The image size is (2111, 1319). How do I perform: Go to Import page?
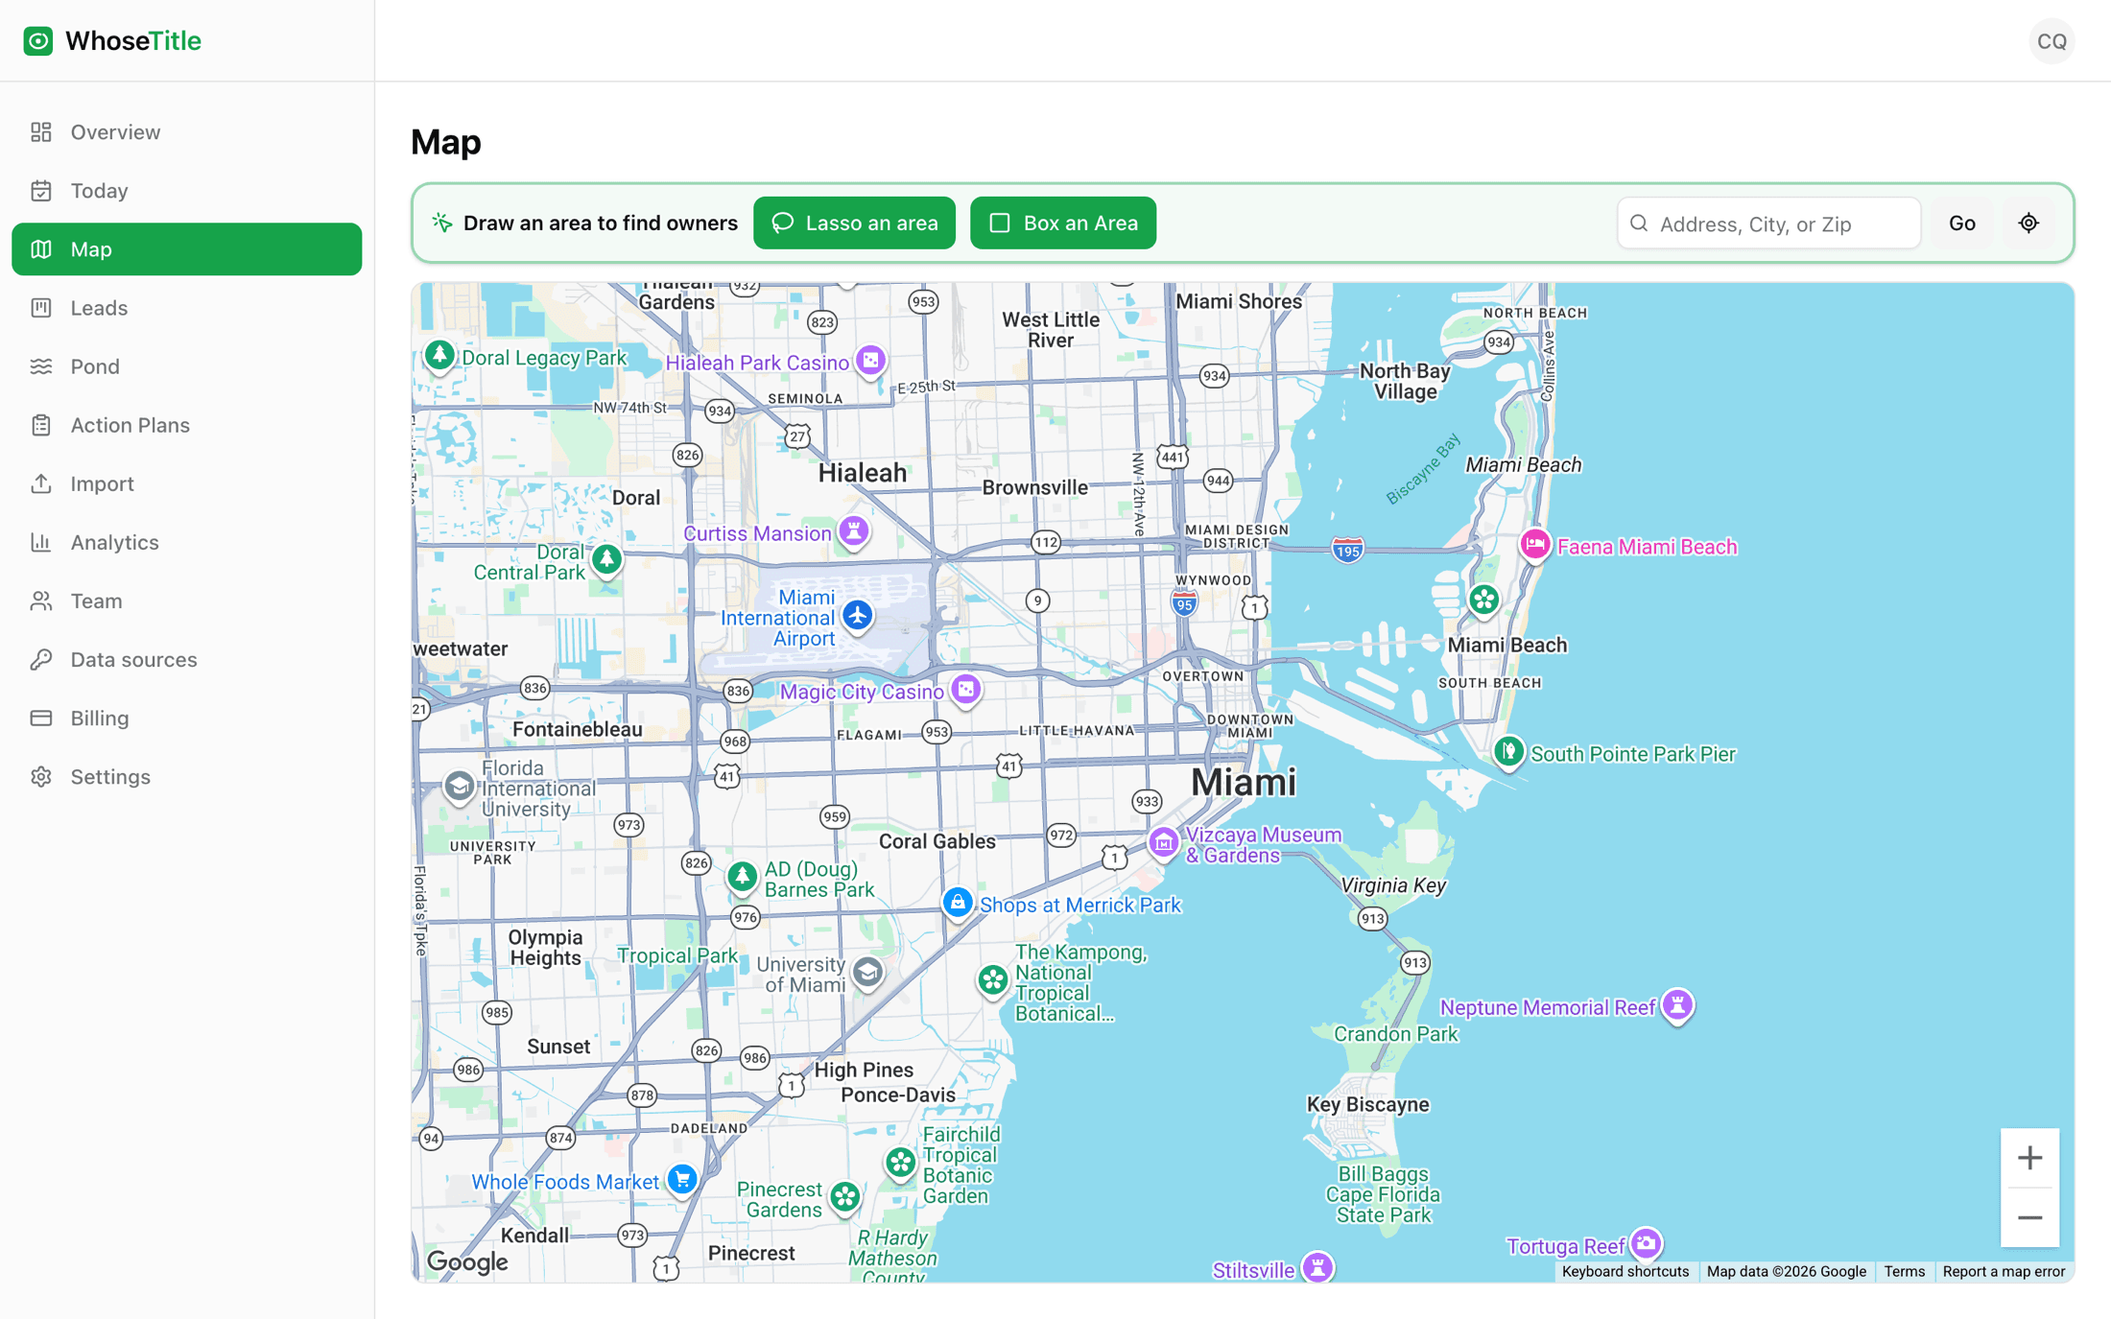187,483
